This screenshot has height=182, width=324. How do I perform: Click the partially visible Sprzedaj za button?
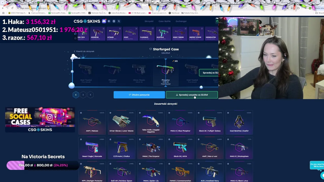[209, 73]
